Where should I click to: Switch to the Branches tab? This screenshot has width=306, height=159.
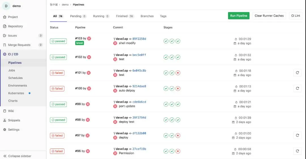tap(147, 16)
